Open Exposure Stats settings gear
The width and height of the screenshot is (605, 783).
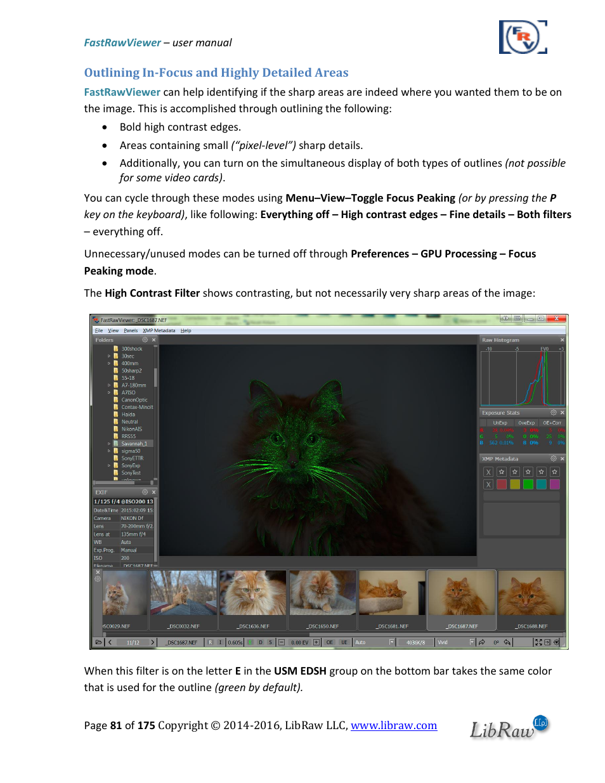553,413
